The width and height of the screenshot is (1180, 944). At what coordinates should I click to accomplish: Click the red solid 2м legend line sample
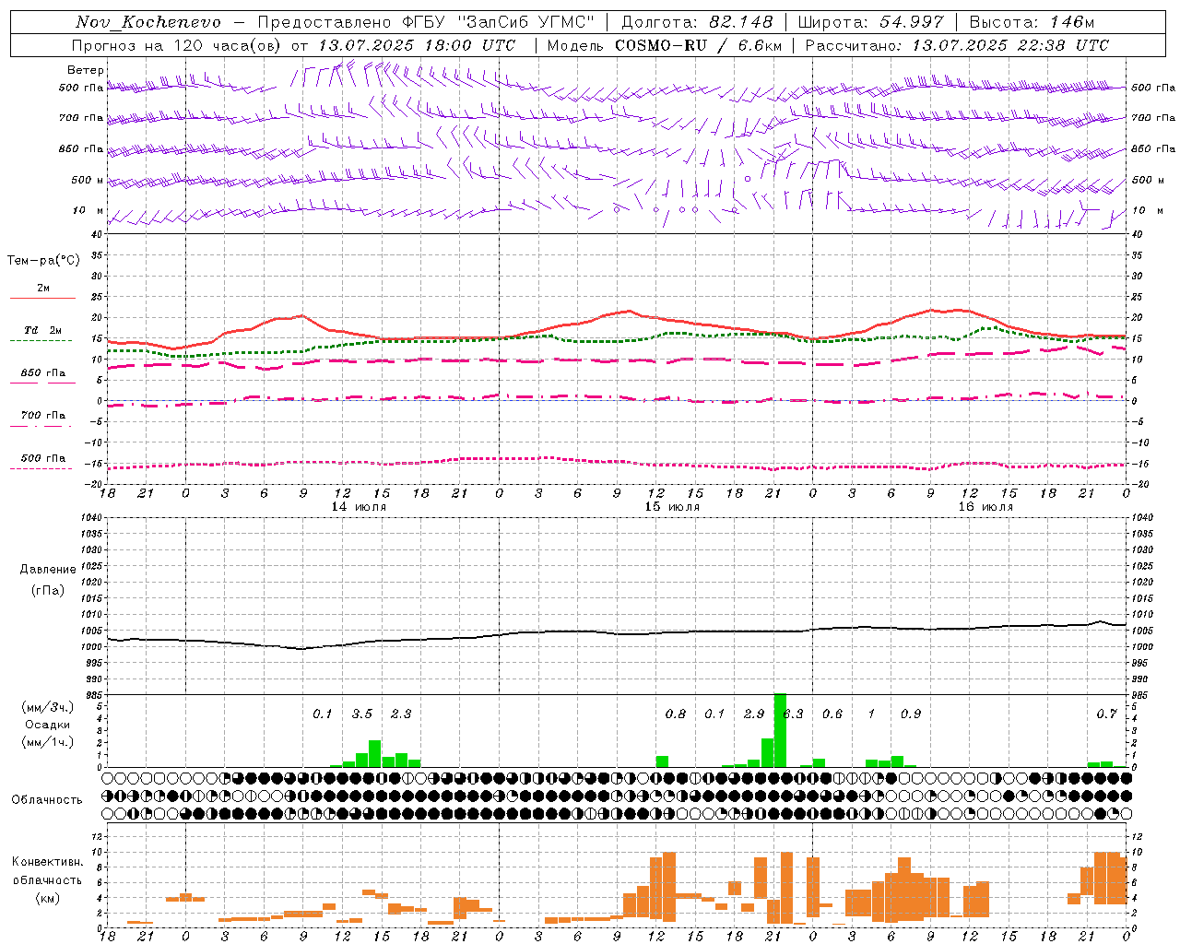[x=42, y=299]
